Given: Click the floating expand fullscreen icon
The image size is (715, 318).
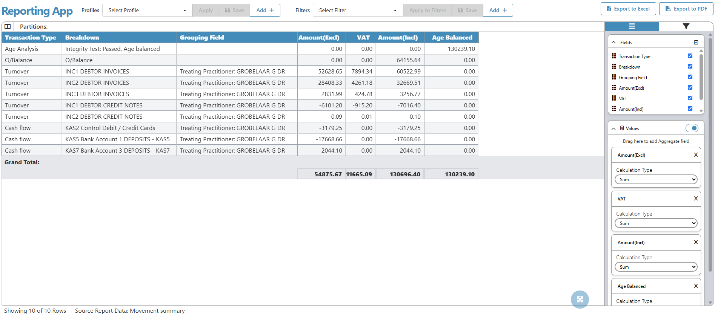Looking at the screenshot, I should point(580,300).
